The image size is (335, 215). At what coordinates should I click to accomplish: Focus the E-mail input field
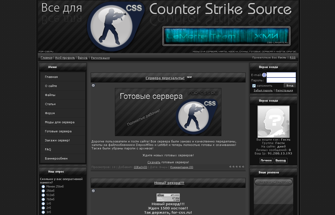281,75
